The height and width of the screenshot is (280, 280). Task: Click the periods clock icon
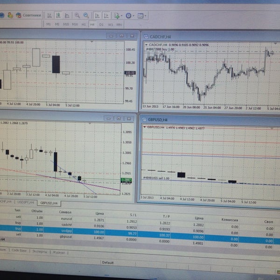[x=129, y=16]
